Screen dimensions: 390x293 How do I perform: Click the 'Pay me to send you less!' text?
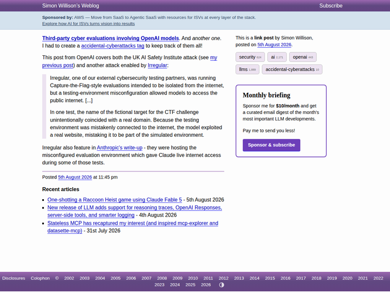click(x=269, y=131)
